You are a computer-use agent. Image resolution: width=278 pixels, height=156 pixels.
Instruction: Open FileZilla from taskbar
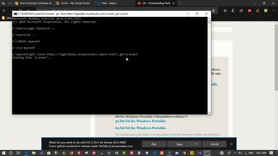pyautogui.click(x=79, y=153)
